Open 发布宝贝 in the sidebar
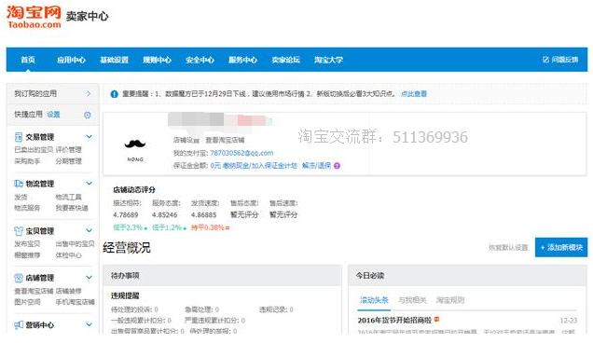This screenshot has width=593, height=343. point(27,244)
